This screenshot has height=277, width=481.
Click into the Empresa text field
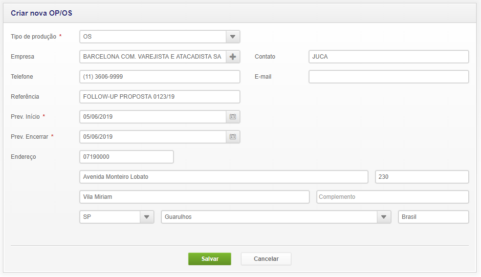(x=153, y=57)
